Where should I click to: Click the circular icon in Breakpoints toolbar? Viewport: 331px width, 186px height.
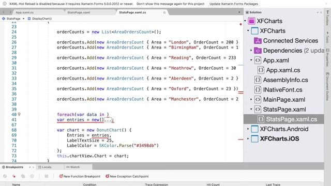tap(32, 176)
